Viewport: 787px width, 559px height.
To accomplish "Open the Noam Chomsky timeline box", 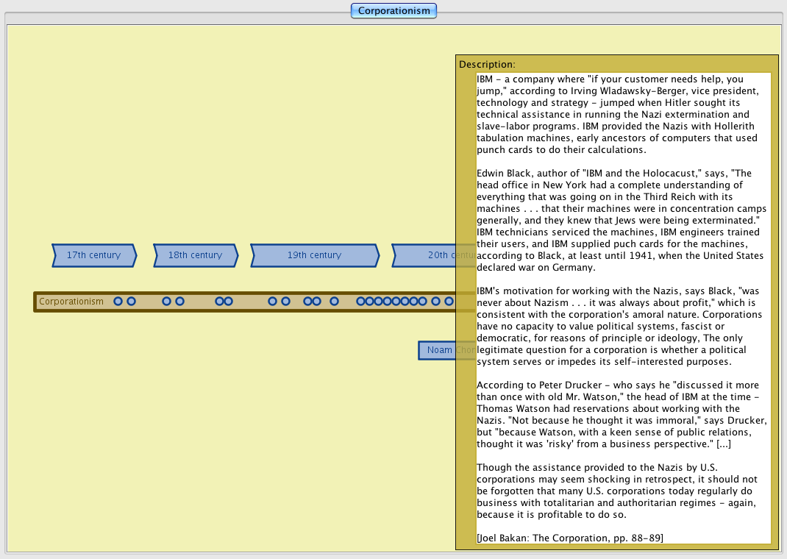I will coord(438,350).
